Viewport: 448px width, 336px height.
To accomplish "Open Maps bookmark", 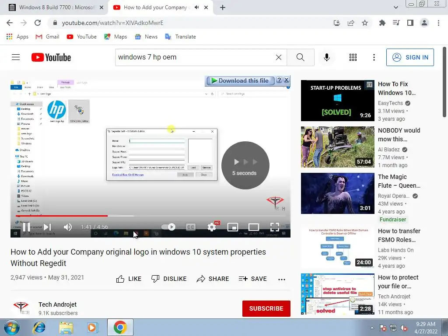I will click(115, 37).
